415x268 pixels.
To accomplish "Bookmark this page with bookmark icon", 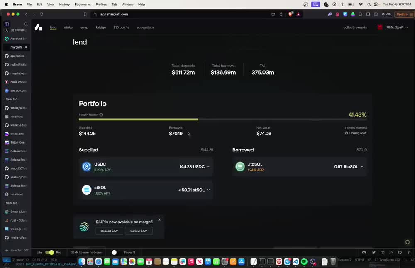I will click(x=85, y=14).
